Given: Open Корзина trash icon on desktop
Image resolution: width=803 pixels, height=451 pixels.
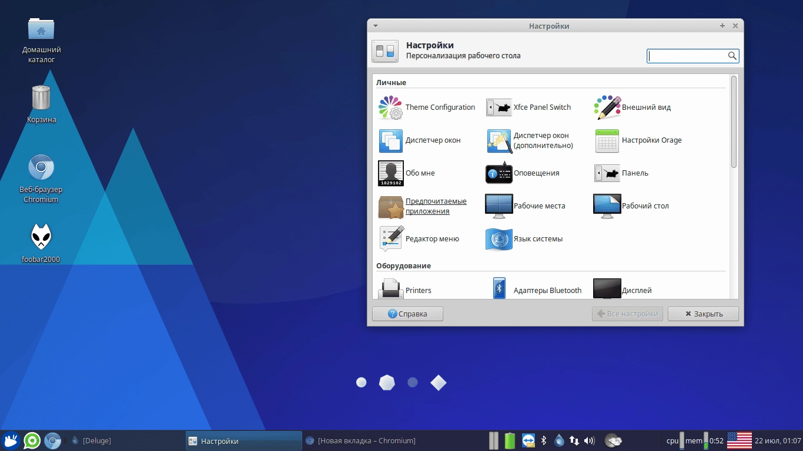Looking at the screenshot, I should tap(41, 104).
